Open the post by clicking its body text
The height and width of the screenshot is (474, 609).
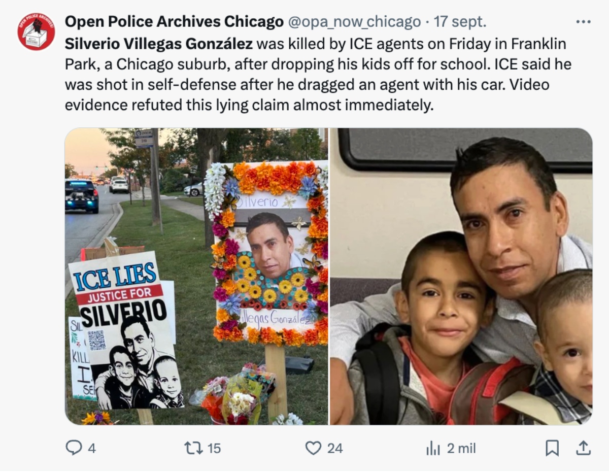pyautogui.click(x=316, y=75)
